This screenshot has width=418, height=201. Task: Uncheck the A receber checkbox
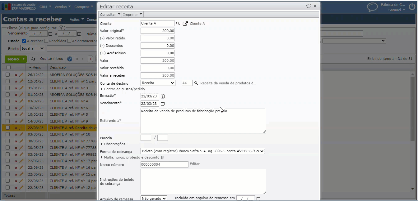pyautogui.click(x=24, y=41)
